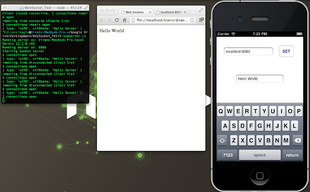
Task: Focus the Chrome address bar
Action: point(163,20)
